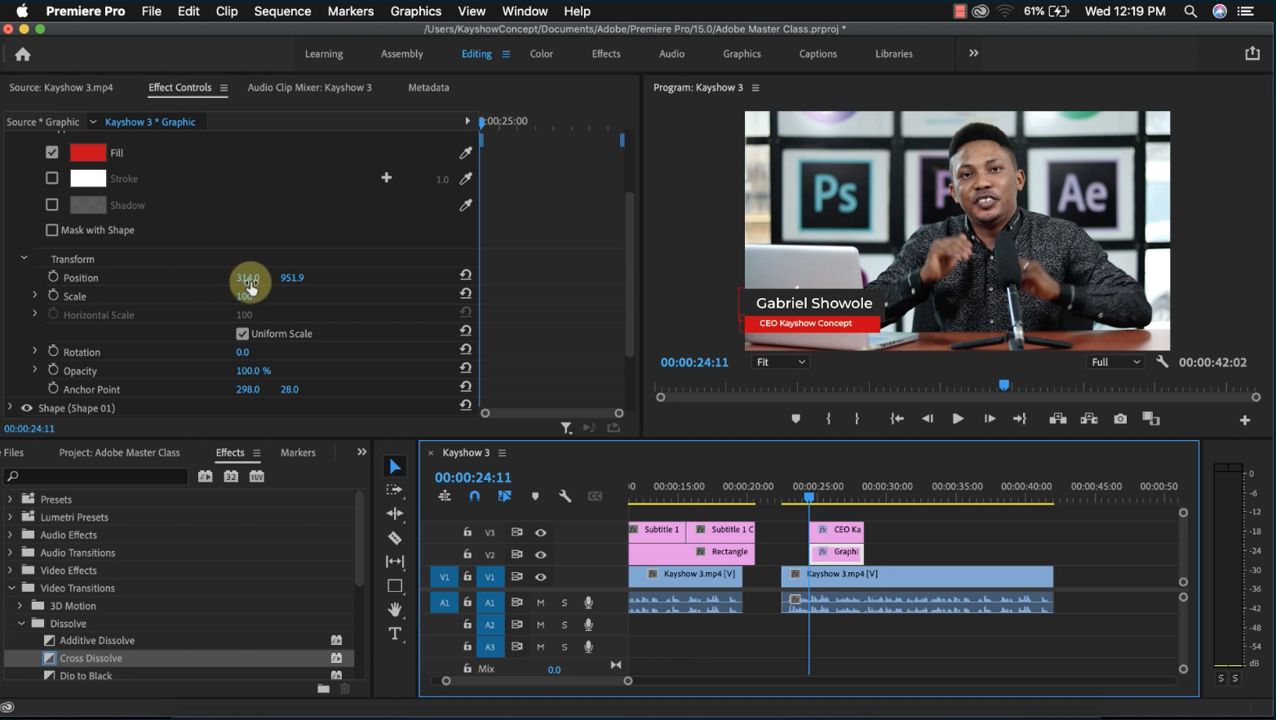This screenshot has width=1276, height=720.
Task: Toggle Opacity animation stopwatch
Action: (x=53, y=370)
